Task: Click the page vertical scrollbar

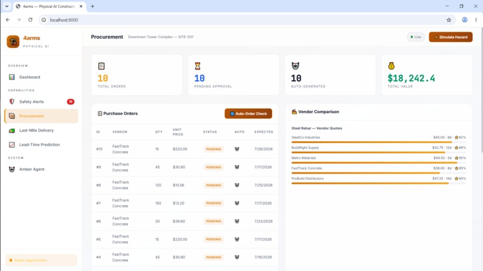Action: tap(481, 89)
